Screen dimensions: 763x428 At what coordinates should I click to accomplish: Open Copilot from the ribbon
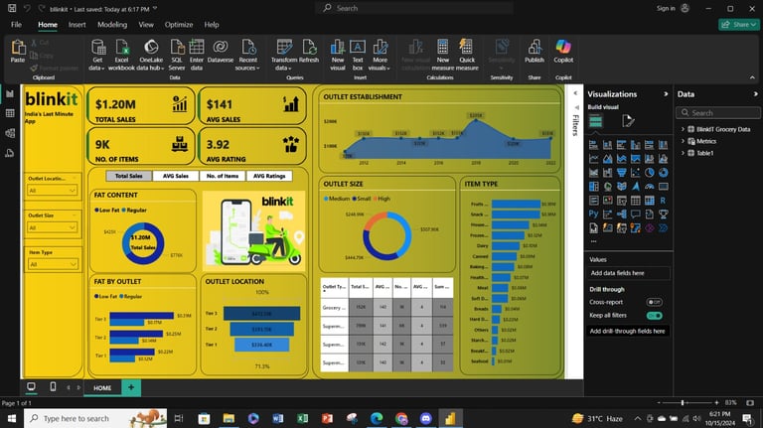(x=563, y=51)
